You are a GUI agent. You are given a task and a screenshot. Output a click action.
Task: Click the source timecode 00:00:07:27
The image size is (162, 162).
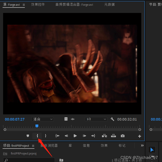(15, 119)
